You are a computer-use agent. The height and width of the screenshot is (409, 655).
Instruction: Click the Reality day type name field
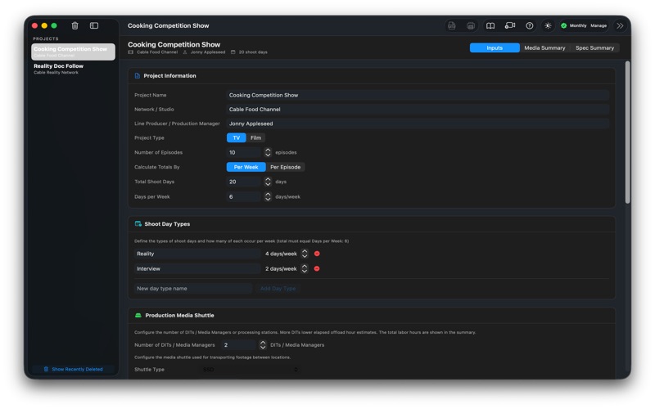click(x=197, y=254)
